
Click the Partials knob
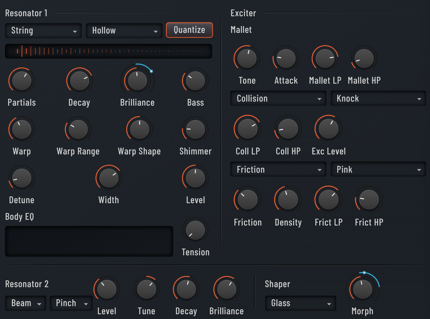point(21,81)
